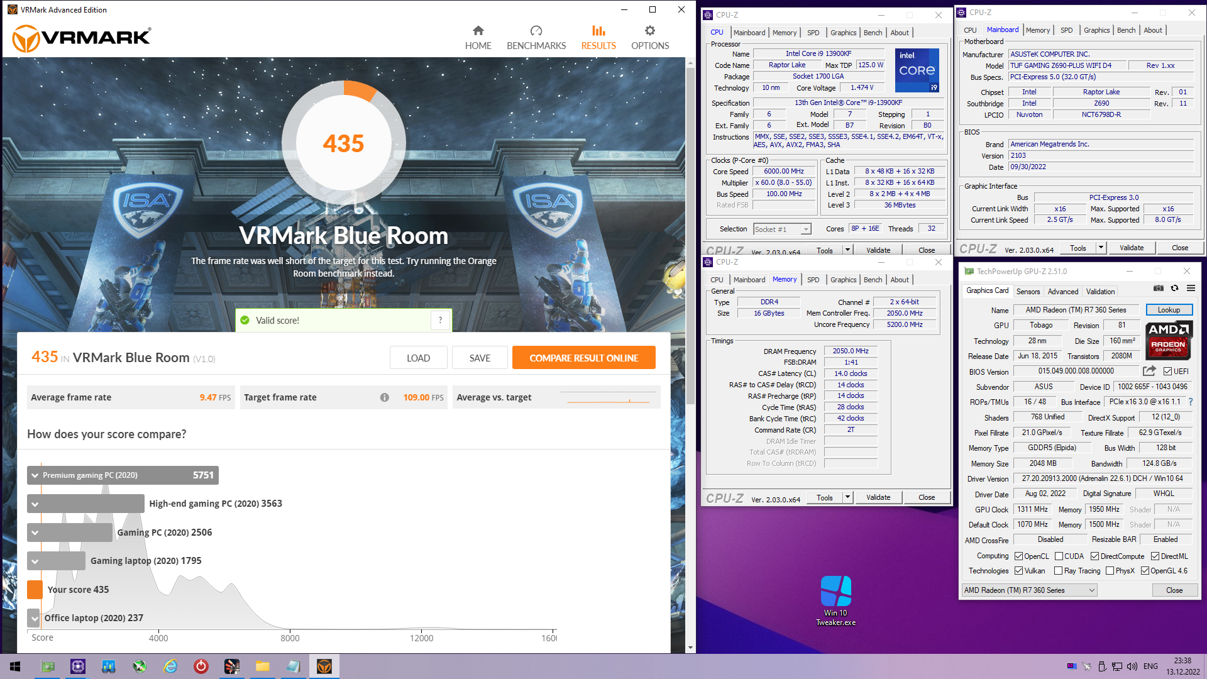Click Lookup button in GPU-Z
Viewport: 1207px width, 679px height.
[x=1169, y=310]
